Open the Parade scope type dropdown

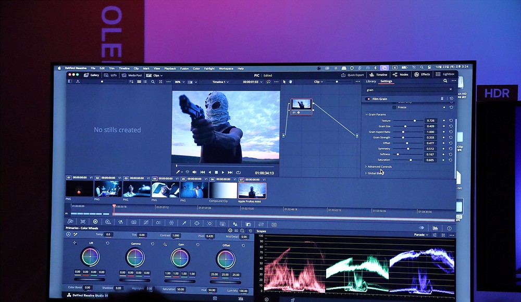coord(421,235)
